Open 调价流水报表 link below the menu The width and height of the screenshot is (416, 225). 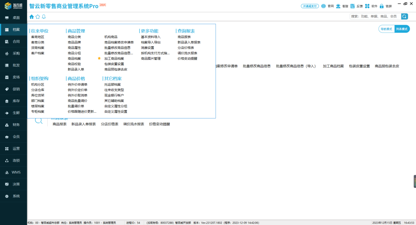click(134, 124)
